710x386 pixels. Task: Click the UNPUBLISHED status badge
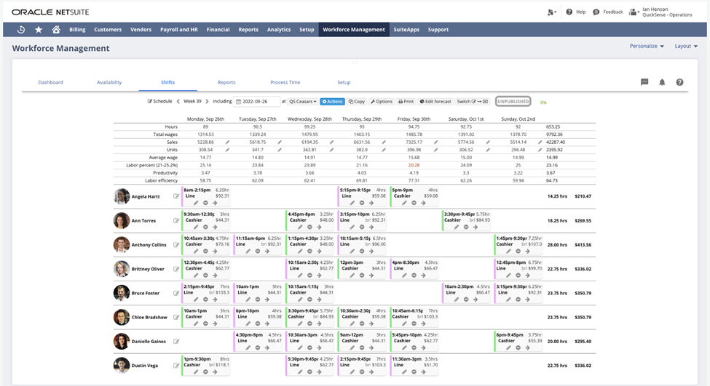513,102
